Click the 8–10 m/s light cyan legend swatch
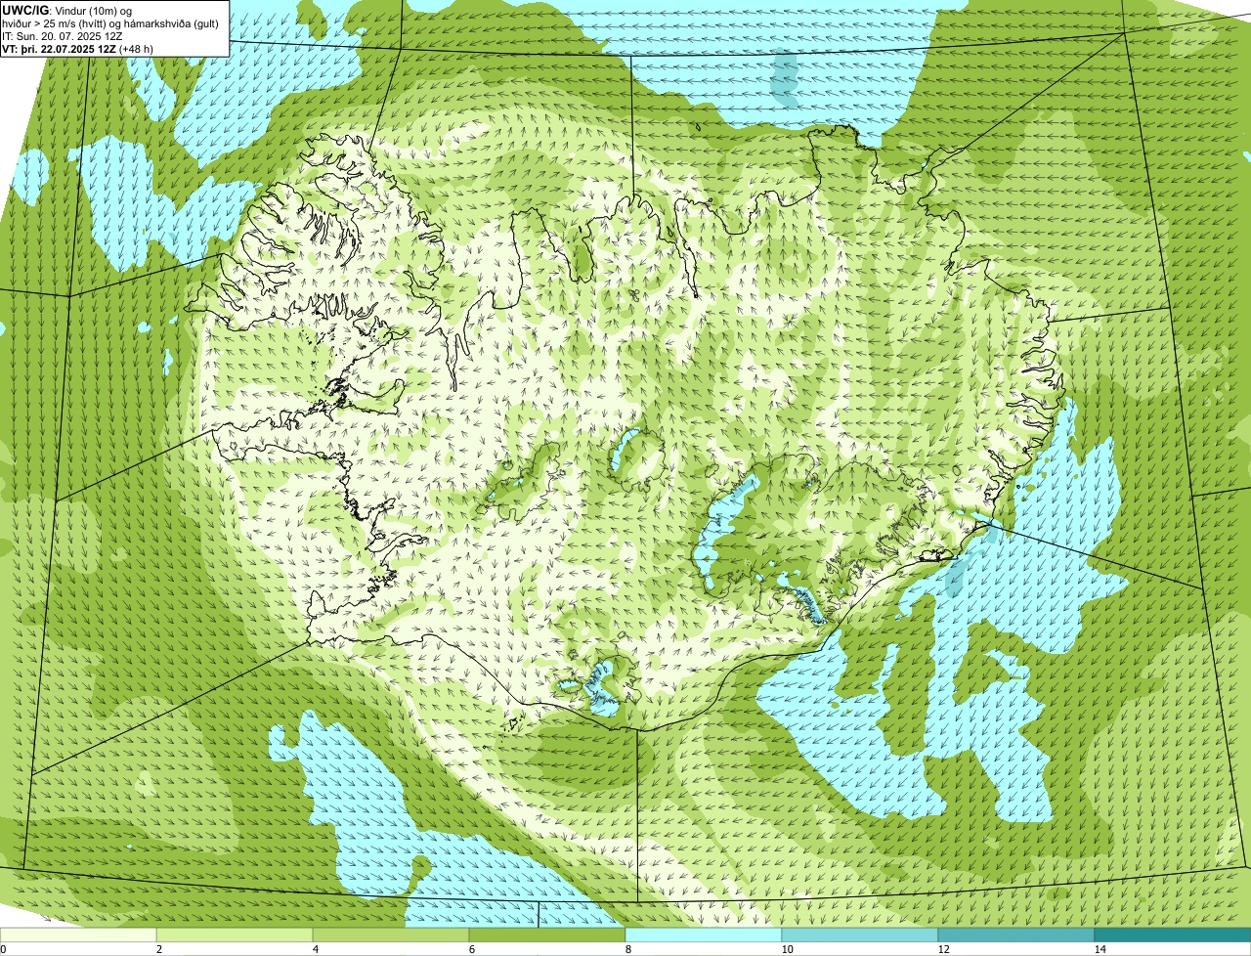Image resolution: width=1251 pixels, height=956 pixels. pyautogui.click(x=704, y=934)
